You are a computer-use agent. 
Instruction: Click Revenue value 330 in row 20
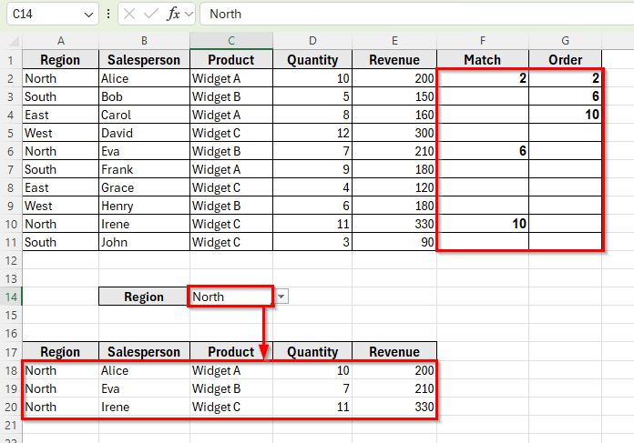(x=394, y=407)
